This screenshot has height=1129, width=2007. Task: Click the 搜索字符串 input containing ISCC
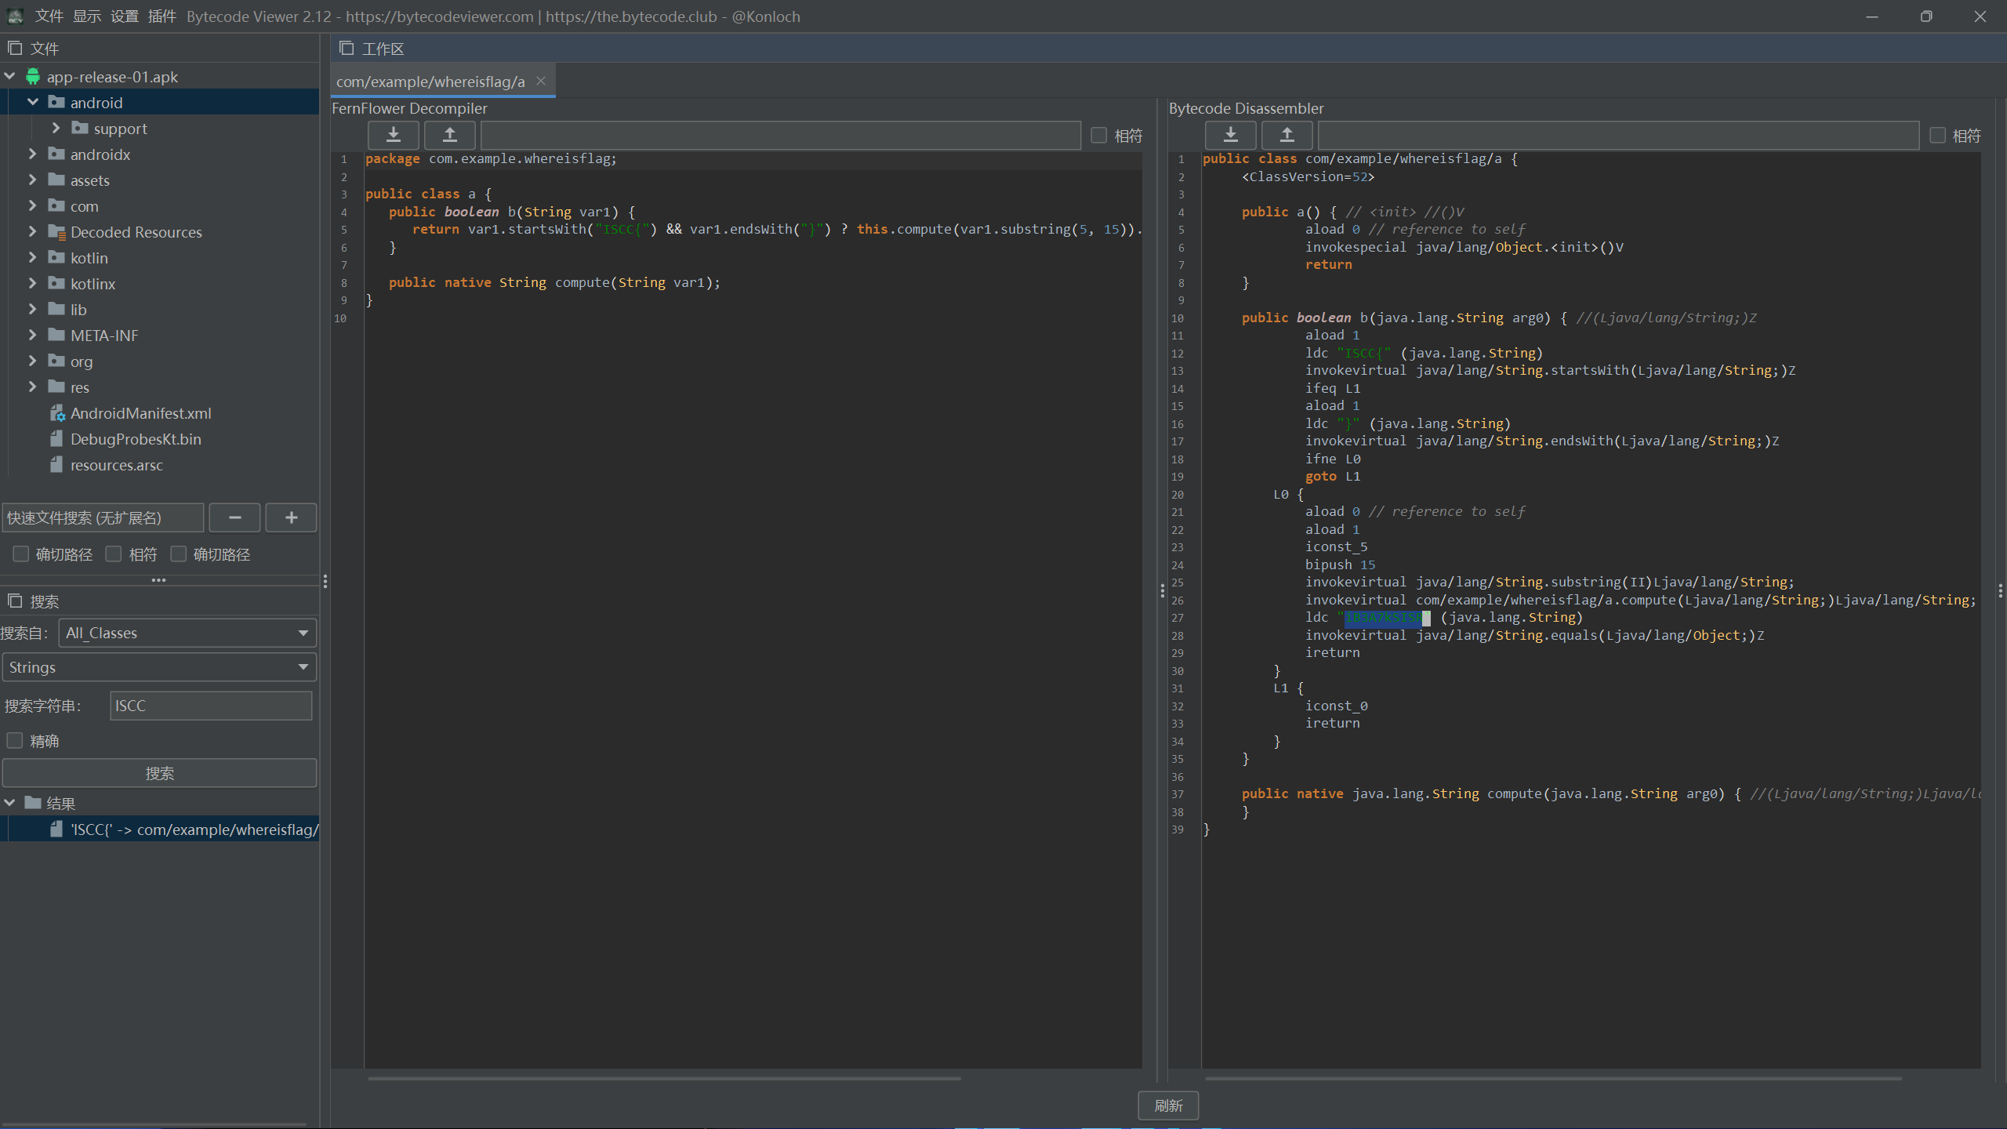tap(211, 706)
